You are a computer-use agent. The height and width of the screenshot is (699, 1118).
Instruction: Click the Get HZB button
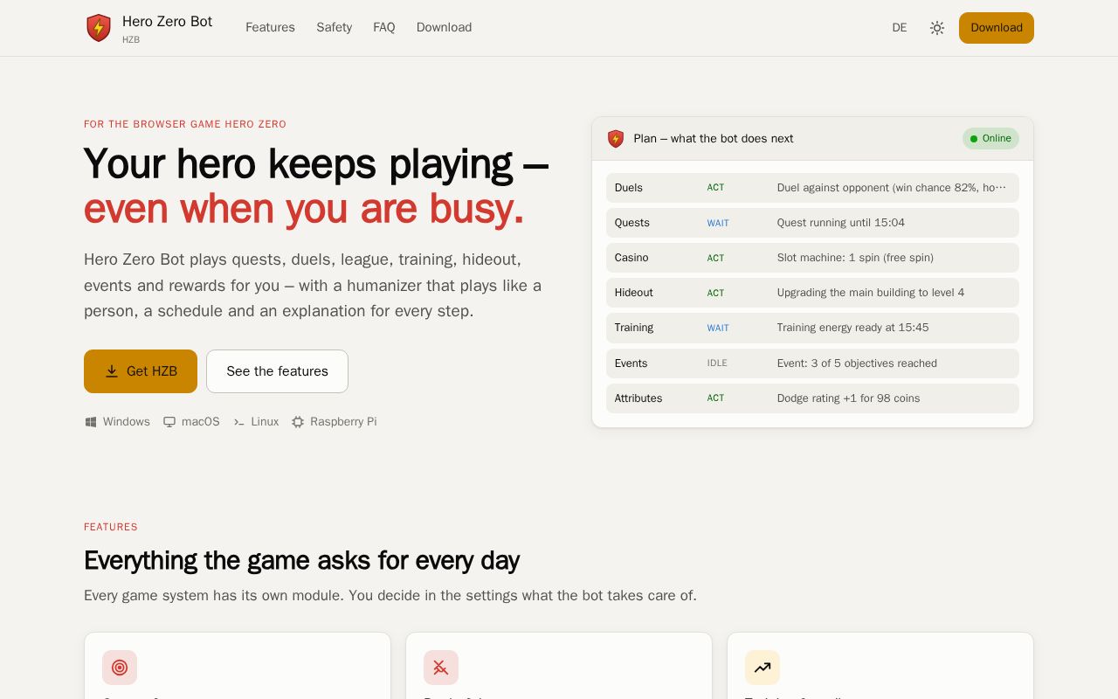(x=141, y=371)
